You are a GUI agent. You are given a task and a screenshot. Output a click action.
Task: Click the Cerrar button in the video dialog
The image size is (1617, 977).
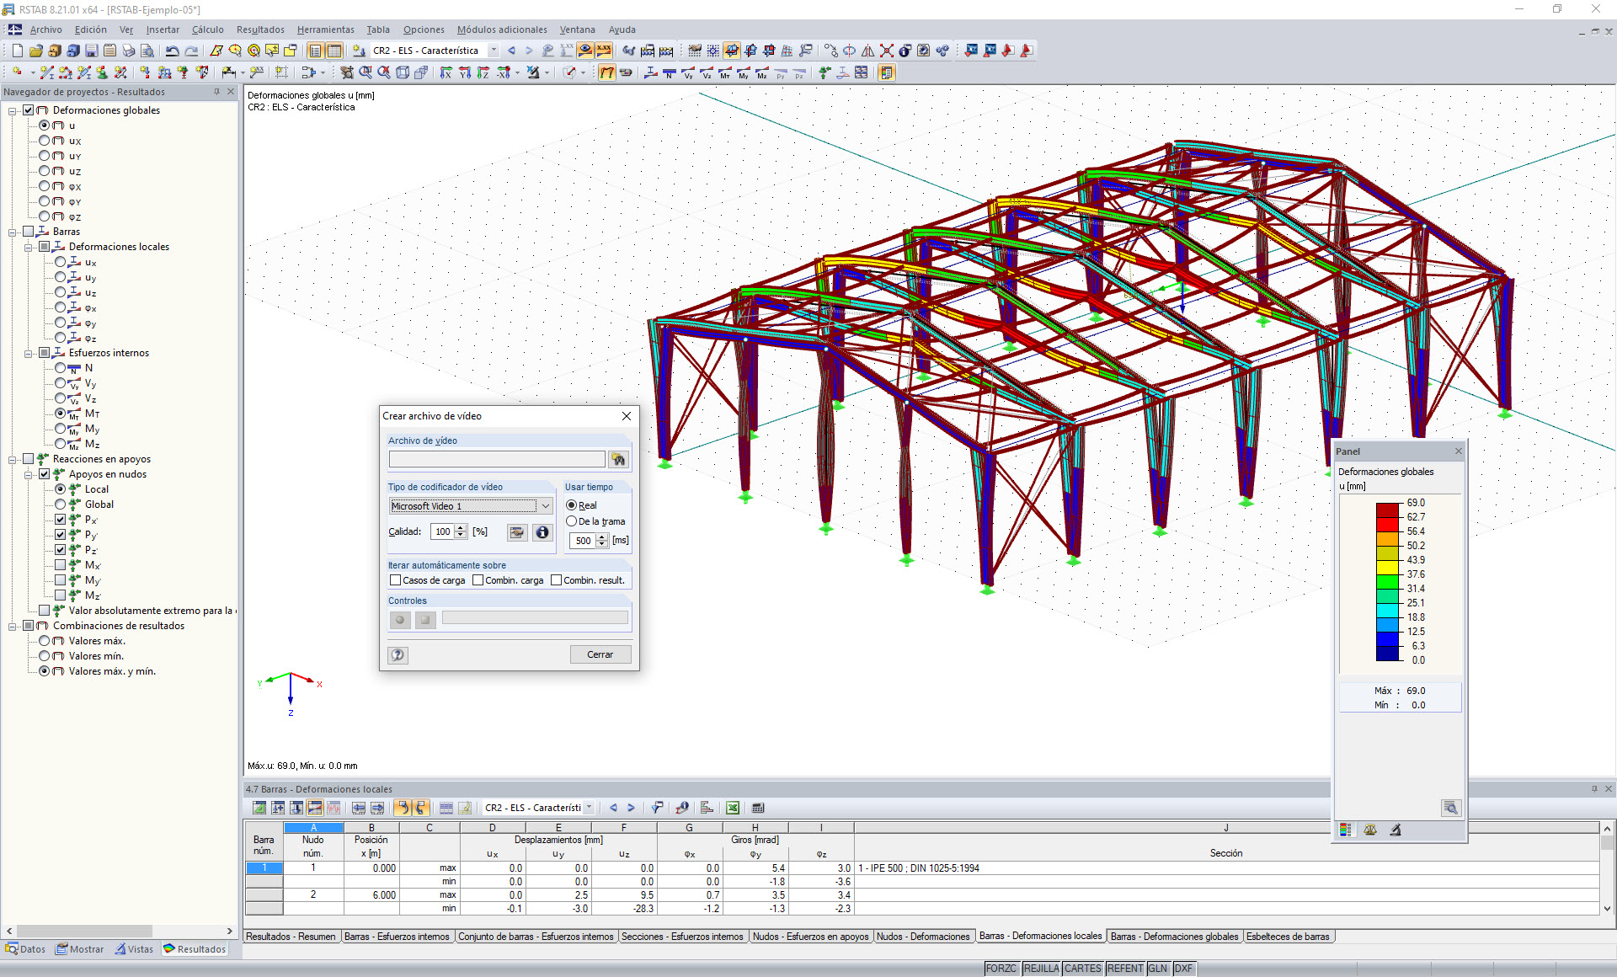coord(600,654)
